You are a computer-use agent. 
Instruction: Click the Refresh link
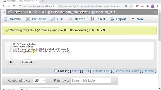149,71
